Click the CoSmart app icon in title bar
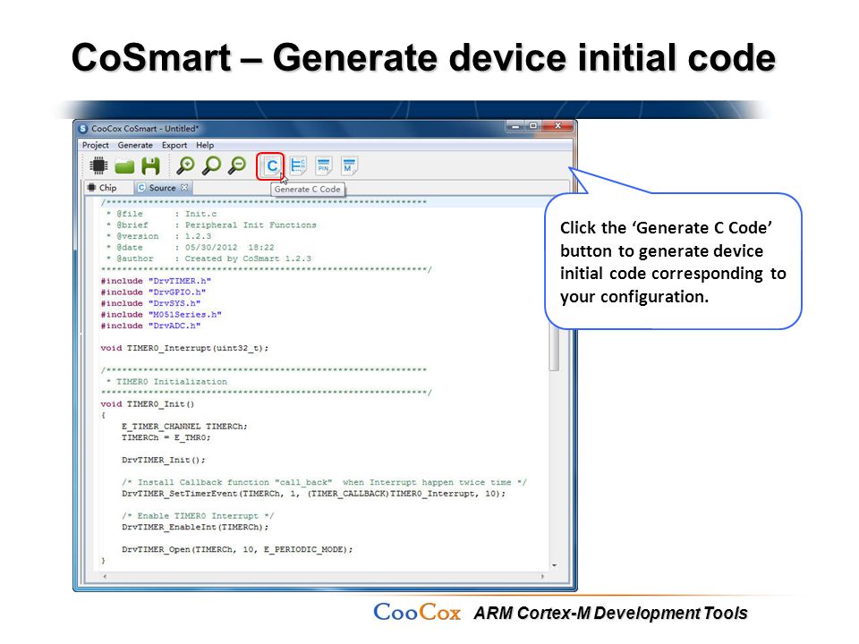This screenshot has height=644, width=859. click(83, 129)
